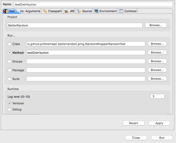Browse for a package
The height and width of the screenshot is (143, 176).
pyautogui.click(x=157, y=70)
